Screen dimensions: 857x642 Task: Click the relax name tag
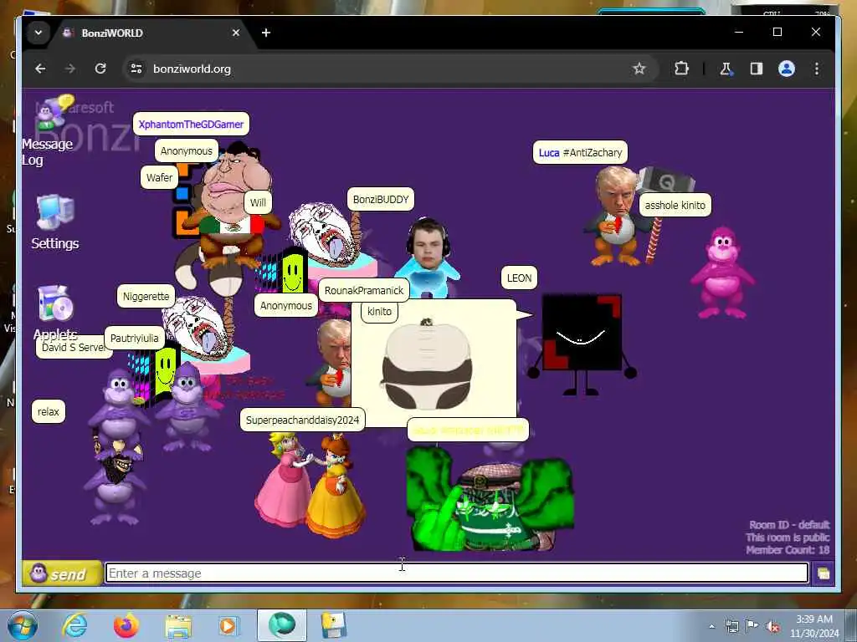[x=48, y=411]
